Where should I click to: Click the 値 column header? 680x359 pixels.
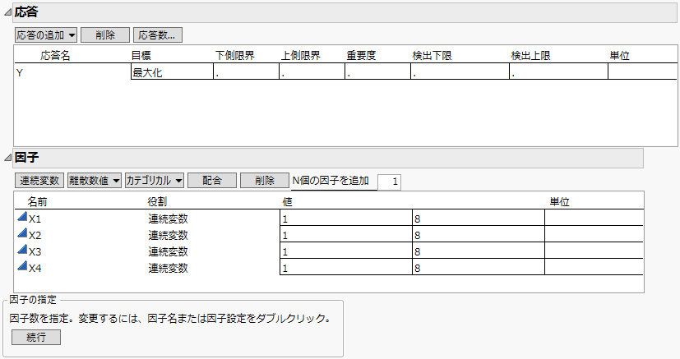287,202
